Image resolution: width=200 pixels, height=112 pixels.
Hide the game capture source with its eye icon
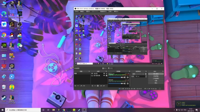pyautogui.click(x=104, y=73)
